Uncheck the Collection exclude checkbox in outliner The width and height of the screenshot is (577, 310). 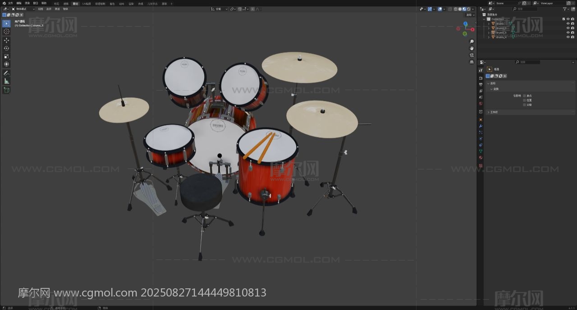(563, 19)
